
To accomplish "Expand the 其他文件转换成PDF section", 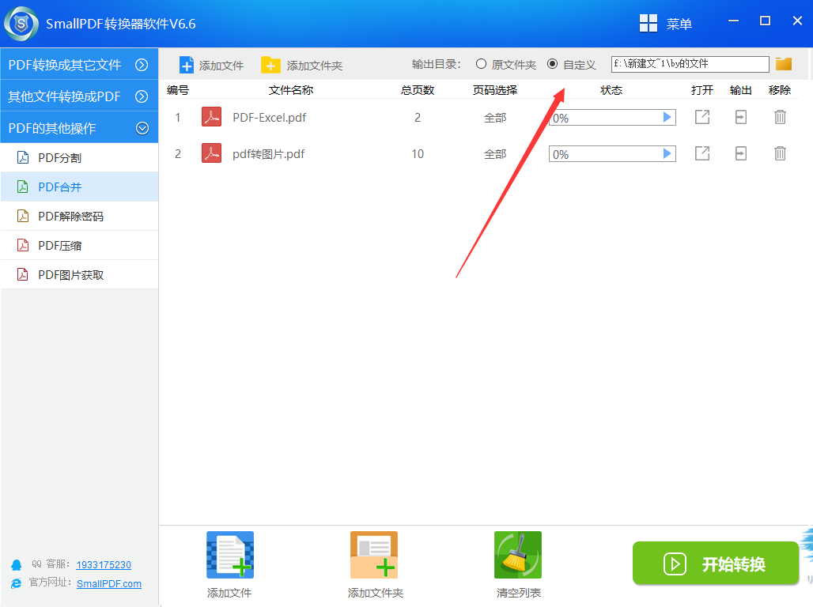I will click(x=79, y=96).
